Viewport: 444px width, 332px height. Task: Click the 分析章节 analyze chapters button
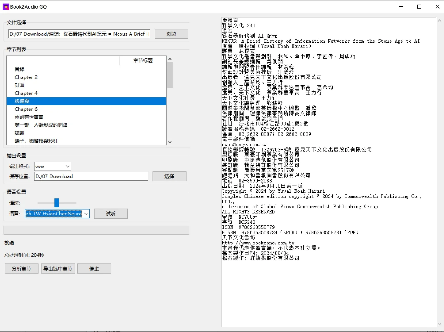(22, 269)
